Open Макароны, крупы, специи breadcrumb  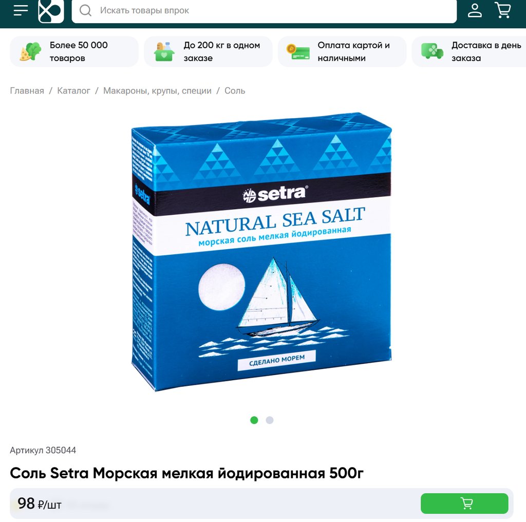pos(157,90)
